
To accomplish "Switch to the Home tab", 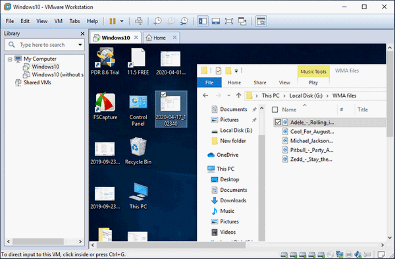I will click(159, 38).
